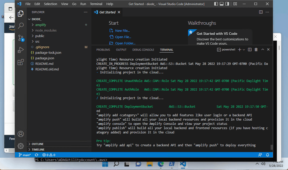Expand the amplify folder
Viewport: 288px width, 170px height.
pos(41,25)
